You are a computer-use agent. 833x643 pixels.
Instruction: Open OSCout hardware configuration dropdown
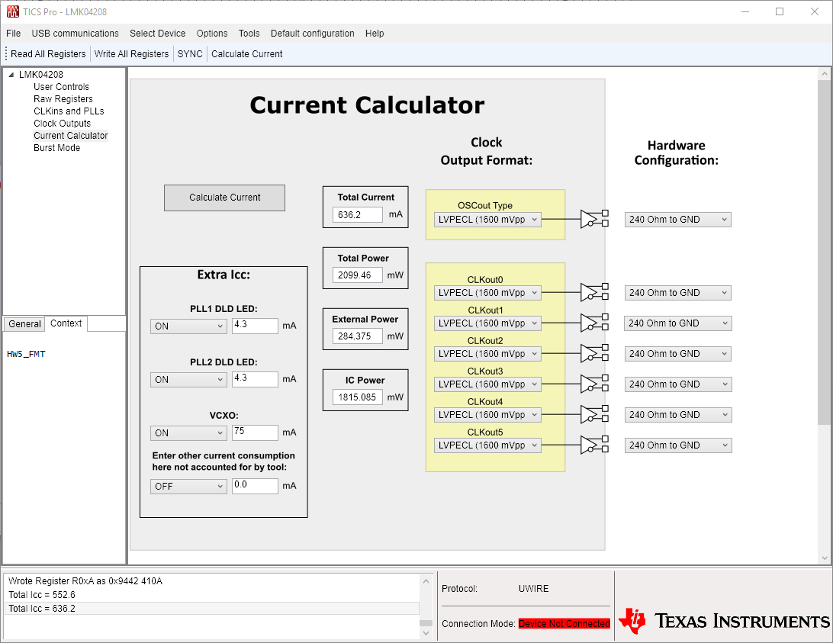pos(678,220)
